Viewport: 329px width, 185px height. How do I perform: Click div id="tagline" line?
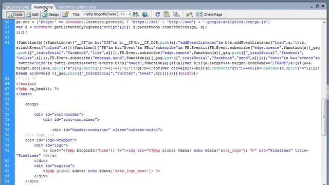pyautogui.click(x=54, y=166)
